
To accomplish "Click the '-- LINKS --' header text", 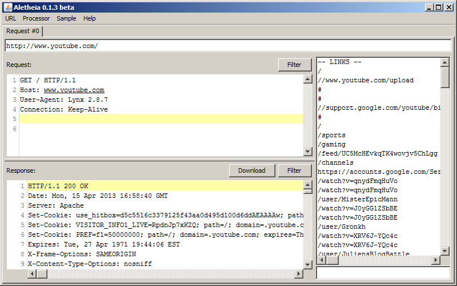I will point(339,62).
